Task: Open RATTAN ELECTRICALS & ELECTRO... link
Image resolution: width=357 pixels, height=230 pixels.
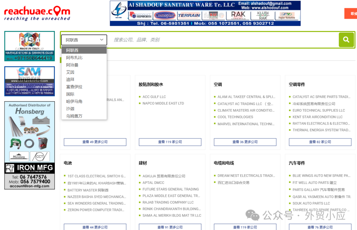Action: pyautogui.click(x=322, y=124)
